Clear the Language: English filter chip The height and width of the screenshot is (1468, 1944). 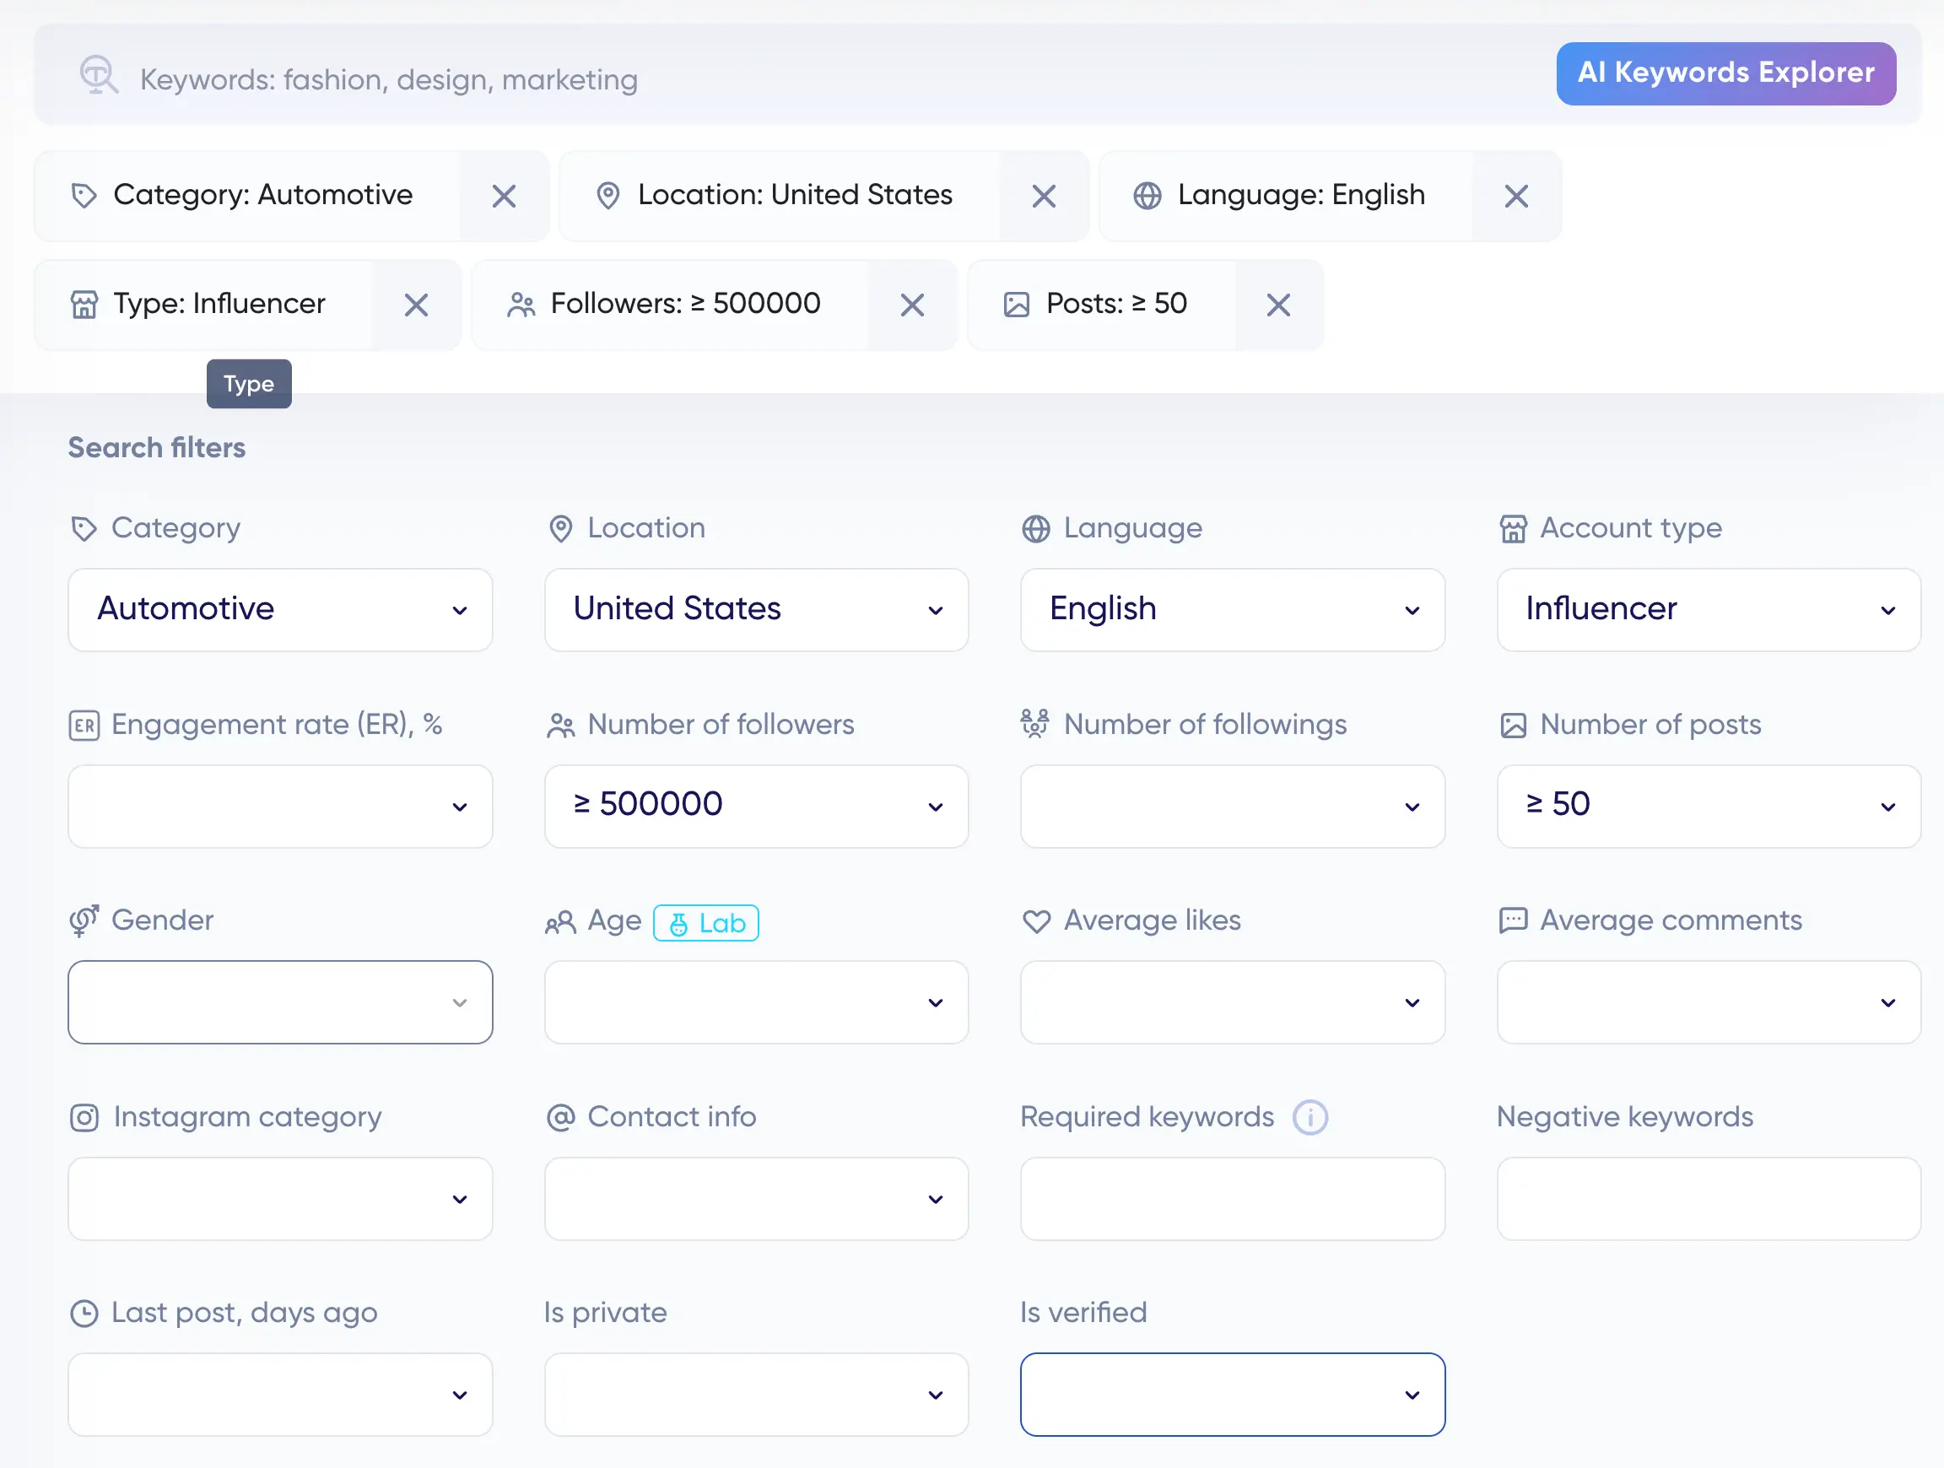point(1516,196)
